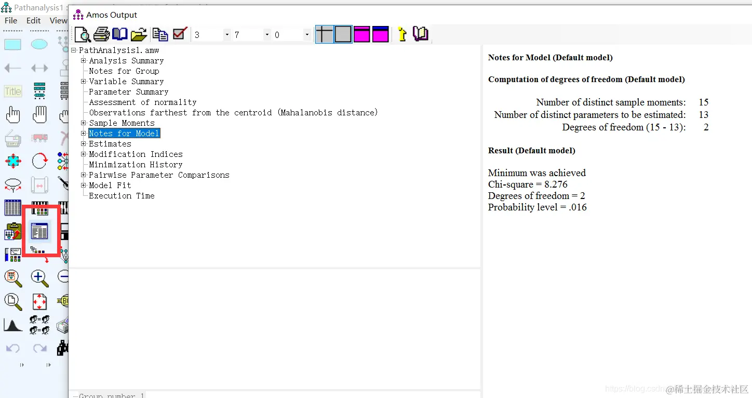Click the yellow up-arrow icon in toolbar
This screenshot has height=398, width=752.
coord(402,35)
